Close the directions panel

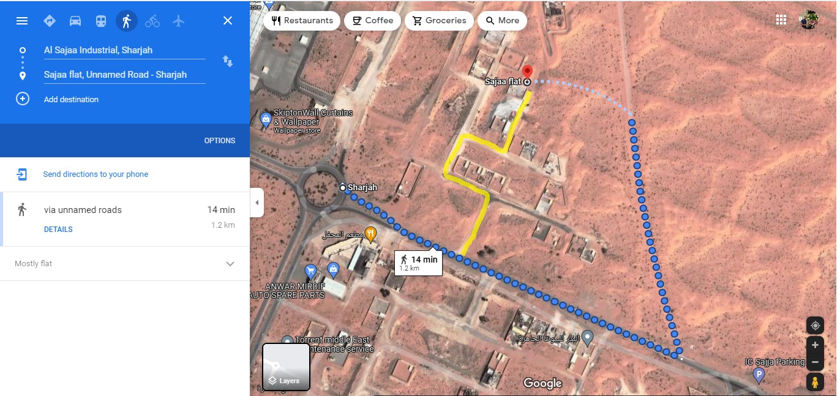[x=228, y=21]
